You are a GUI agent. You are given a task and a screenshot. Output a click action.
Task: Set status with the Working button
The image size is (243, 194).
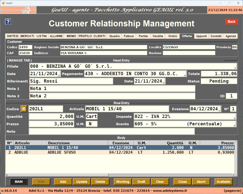click(123, 182)
